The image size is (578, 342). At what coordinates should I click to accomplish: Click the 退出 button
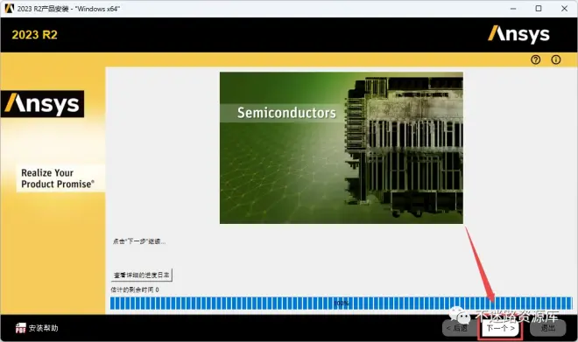(547, 328)
